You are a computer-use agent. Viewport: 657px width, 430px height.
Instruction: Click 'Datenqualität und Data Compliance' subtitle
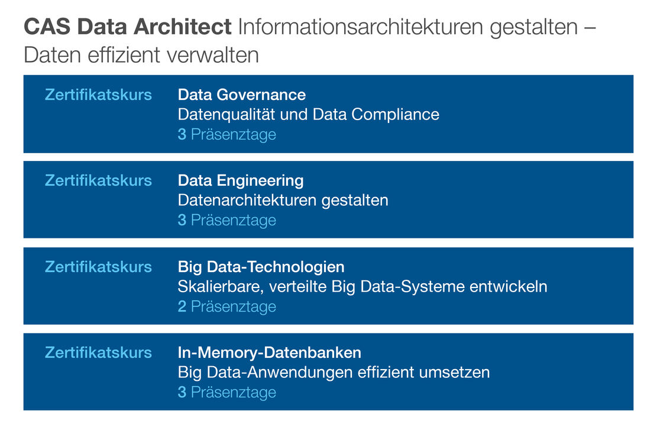pyautogui.click(x=308, y=114)
